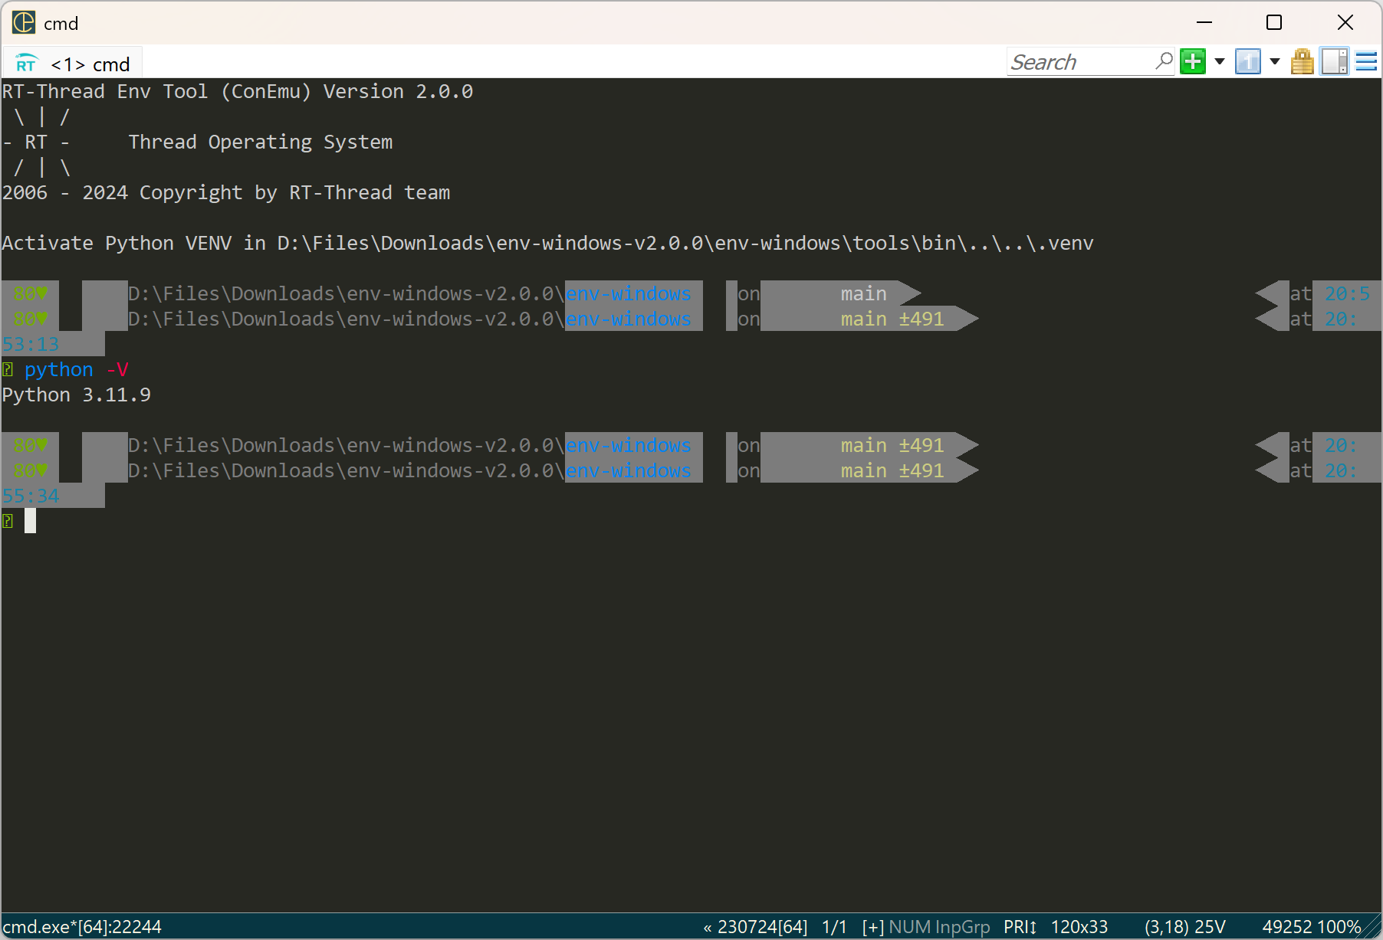Click the 120x33 console size field
Viewport: 1383px width, 940px height.
tap(1079, 927)
